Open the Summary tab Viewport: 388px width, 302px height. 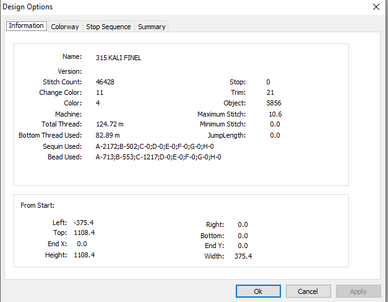pyautogui.click(x=152, y=27)
